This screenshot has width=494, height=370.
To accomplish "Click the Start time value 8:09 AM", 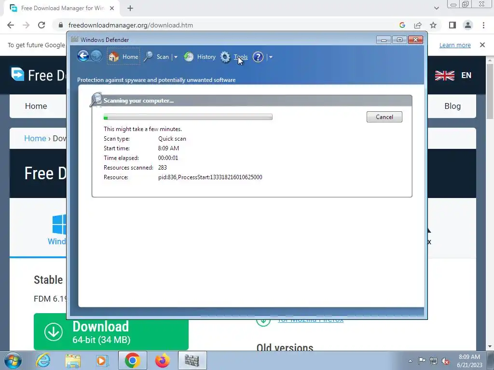I will click(x=168, y=148).
